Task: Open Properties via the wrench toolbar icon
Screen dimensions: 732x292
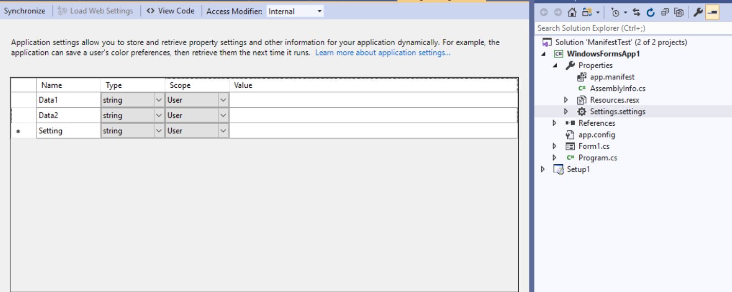Action: coord(698,11)
